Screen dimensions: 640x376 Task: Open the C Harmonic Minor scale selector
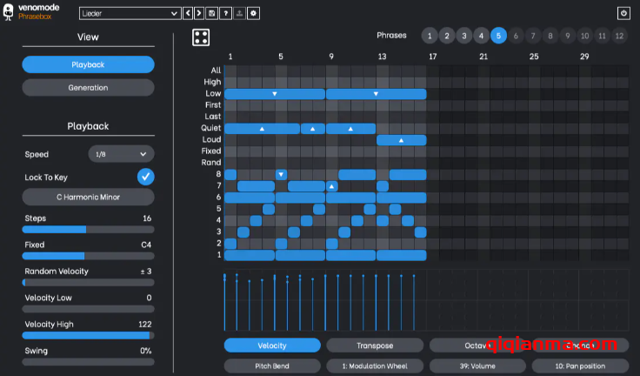click(x=88, y=198)
